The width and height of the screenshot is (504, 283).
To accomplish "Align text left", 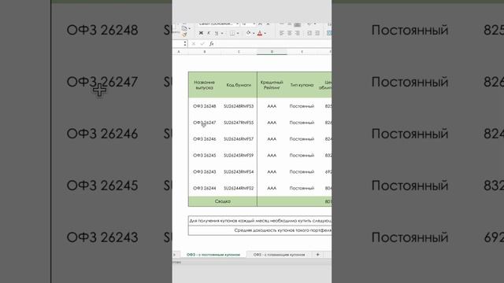I will (281, 33).
